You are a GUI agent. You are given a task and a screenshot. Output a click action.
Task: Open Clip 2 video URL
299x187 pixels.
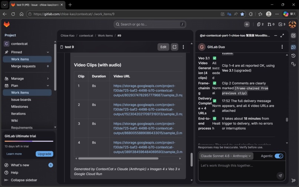tap(148, 109)
